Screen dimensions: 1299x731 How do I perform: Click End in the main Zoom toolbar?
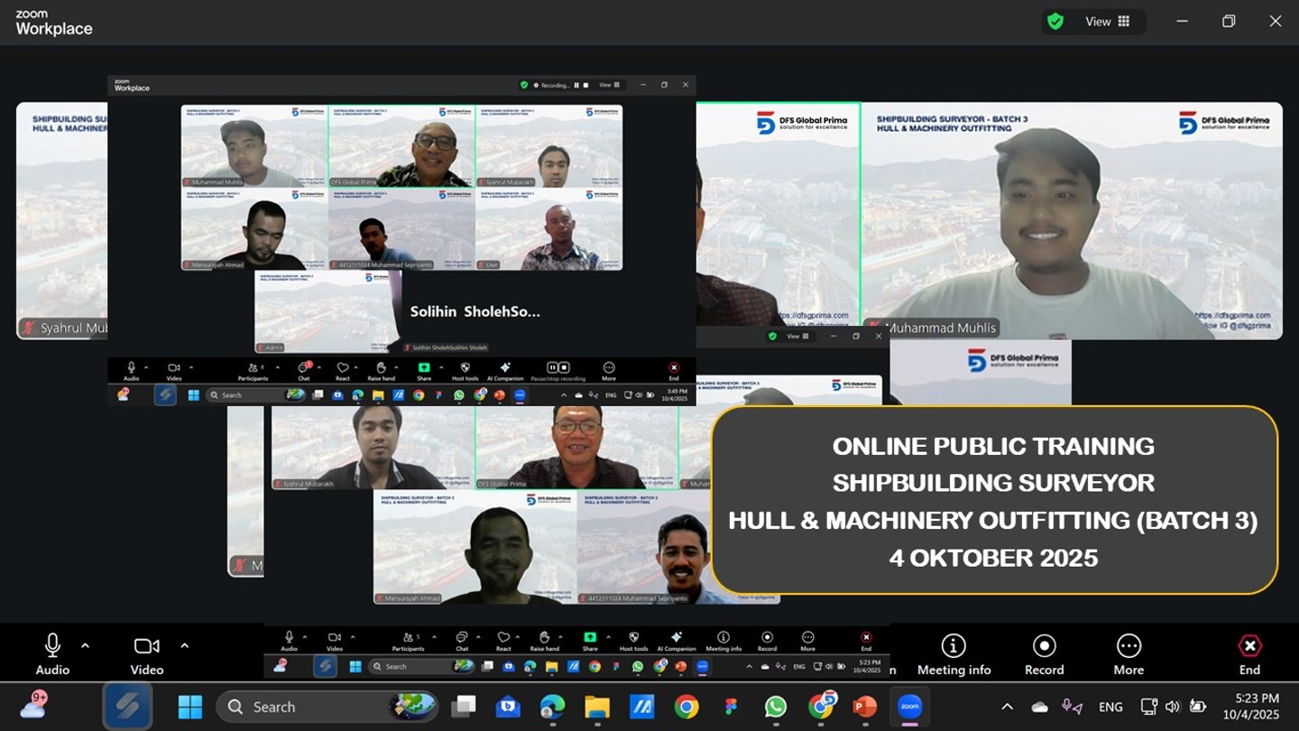coord(1249,654)
